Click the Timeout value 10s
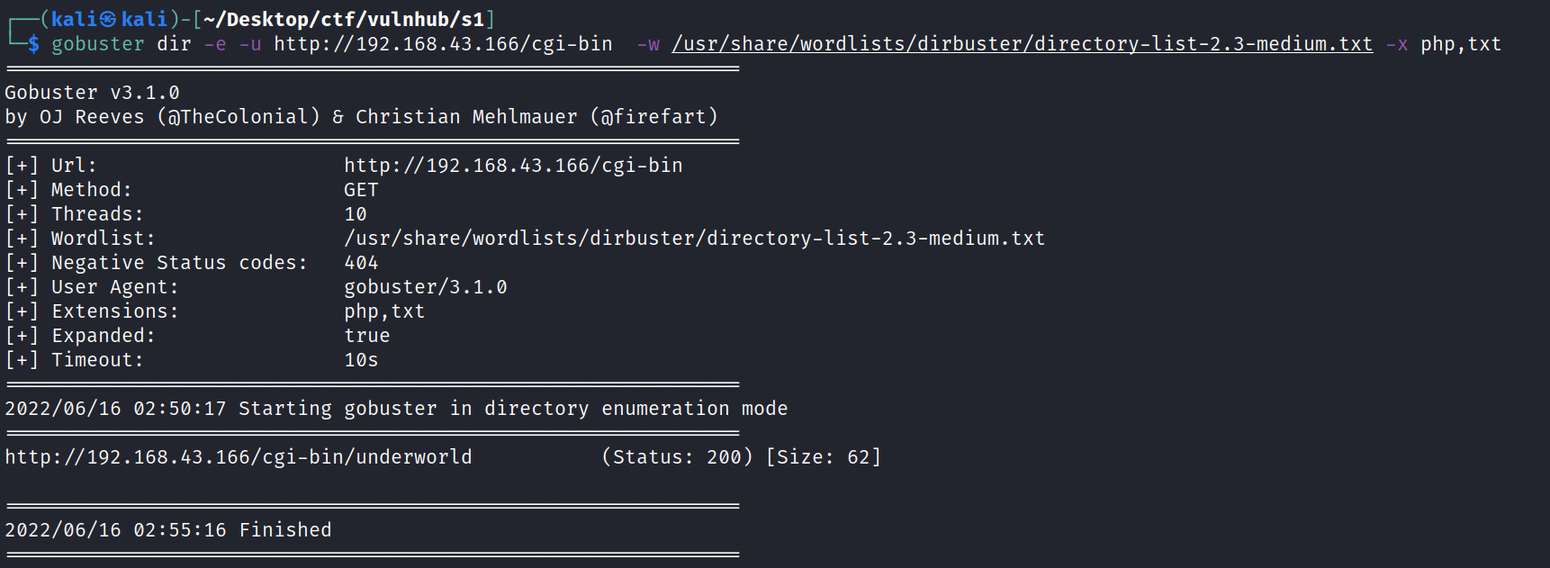 pyautogui.click(x=361, y=360)
